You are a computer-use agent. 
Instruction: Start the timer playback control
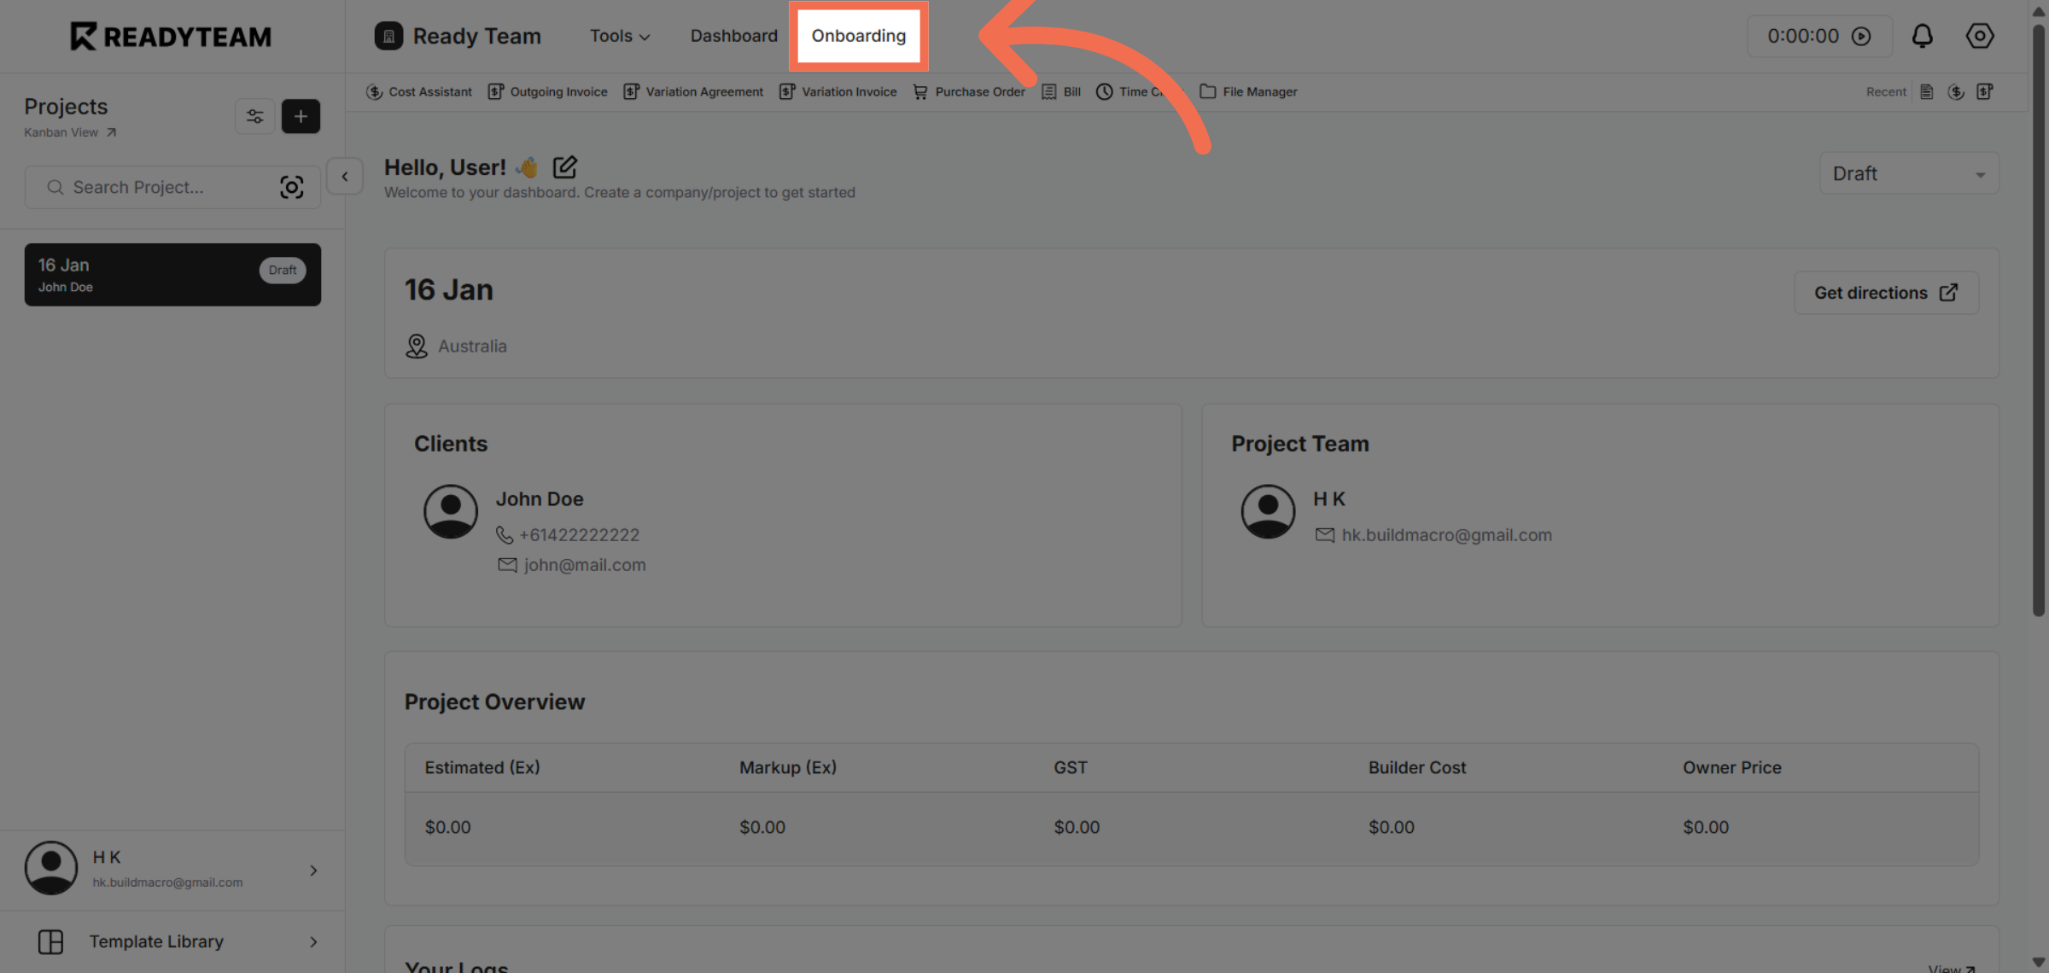(x=1862, y=36)
